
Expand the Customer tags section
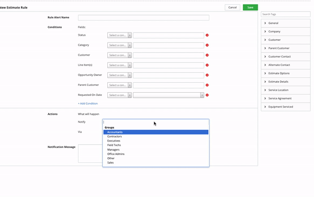tap(286, 40)
